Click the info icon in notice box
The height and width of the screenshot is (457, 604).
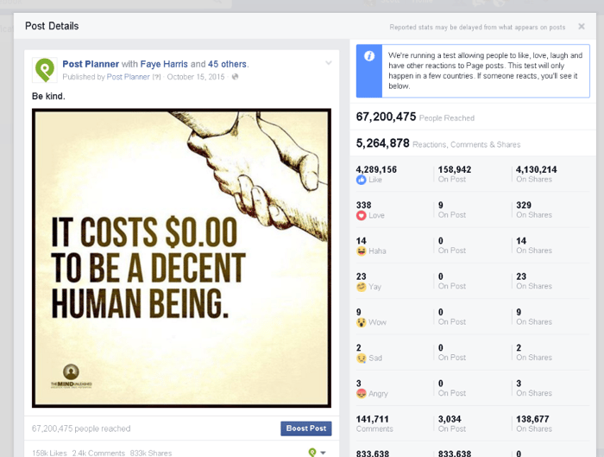[x=368, y=56]
